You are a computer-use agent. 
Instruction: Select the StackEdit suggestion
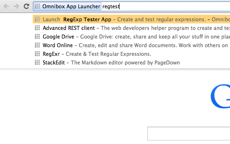pyautogui.click(x=131, y=63)
